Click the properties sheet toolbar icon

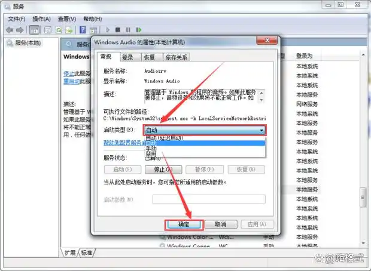click(x=48, y=30)
